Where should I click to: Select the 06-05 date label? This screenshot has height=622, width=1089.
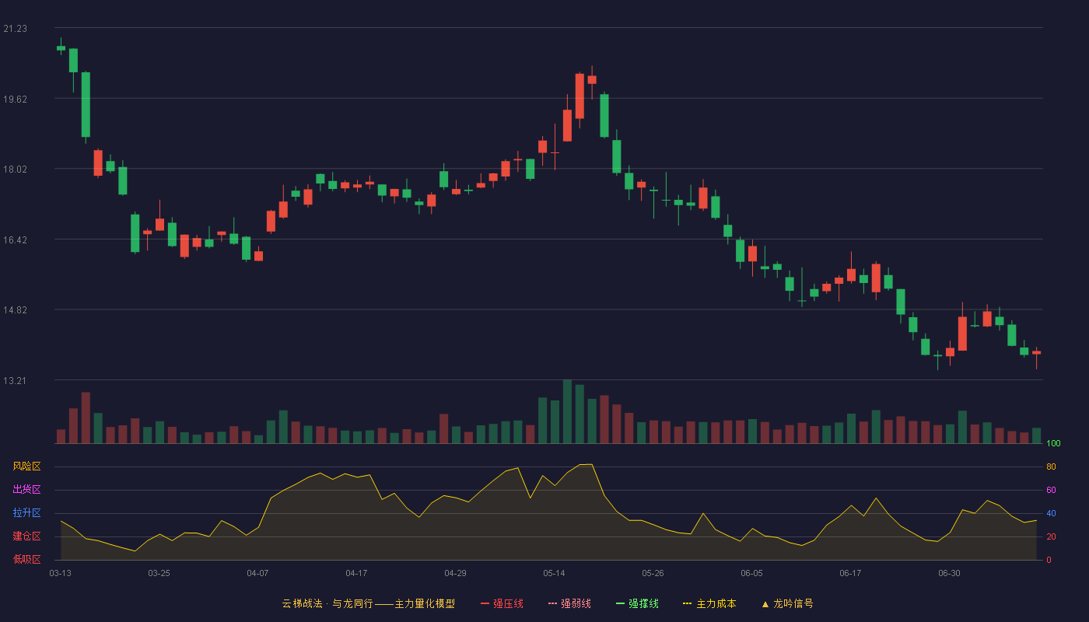click(x=751, y=573)
